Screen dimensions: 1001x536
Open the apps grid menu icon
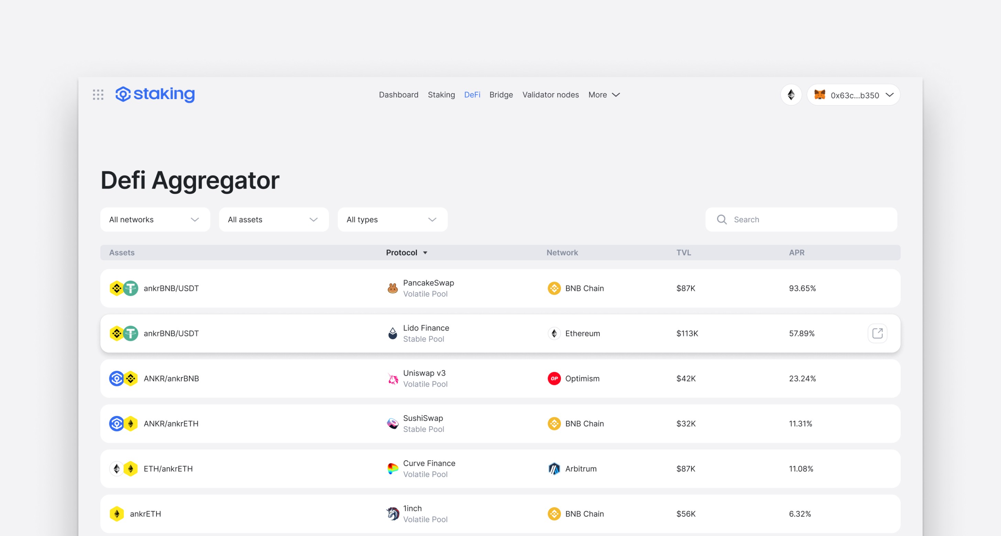(x=98, y=95)
